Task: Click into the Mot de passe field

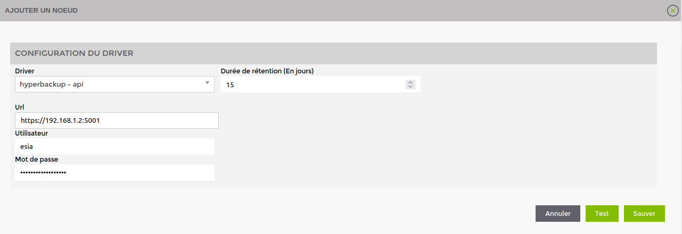Action: [x=114, y=172]
